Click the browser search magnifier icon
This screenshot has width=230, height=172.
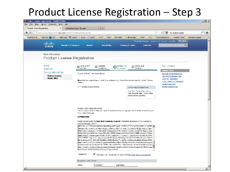(202, 33)
